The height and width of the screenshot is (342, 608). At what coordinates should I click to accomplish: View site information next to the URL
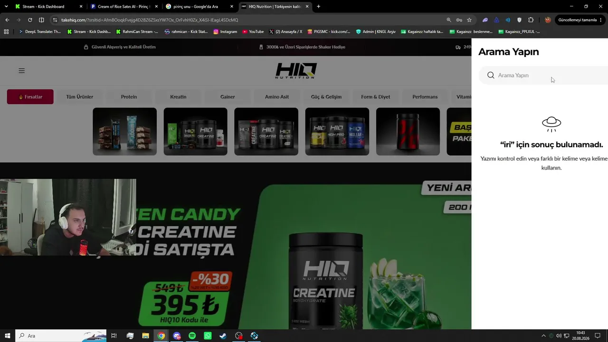[55, 20]
